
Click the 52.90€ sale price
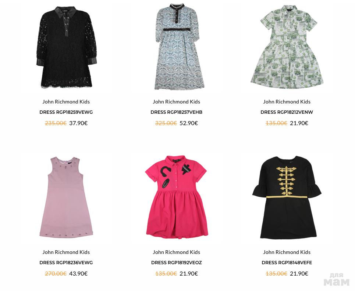tap(189, 123)
